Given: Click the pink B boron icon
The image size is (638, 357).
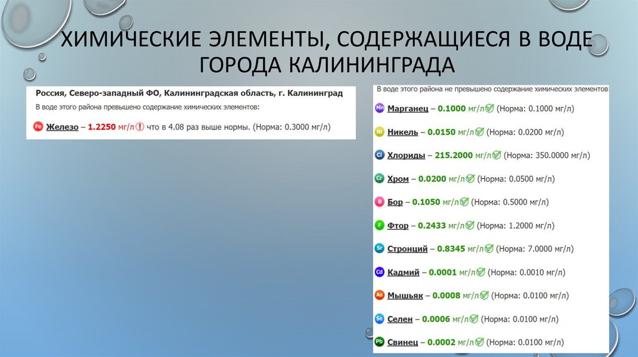Looking at the screenshot, I should [x=379, y=202].
